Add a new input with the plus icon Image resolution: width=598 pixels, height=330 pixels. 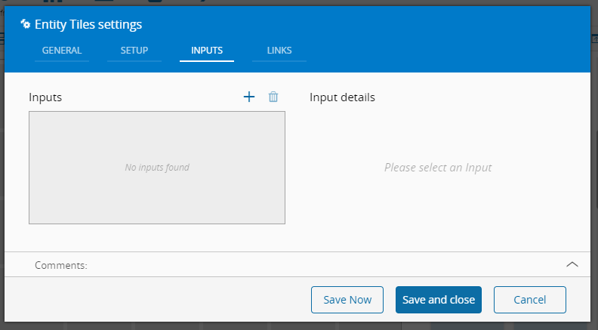coord(249,97)
